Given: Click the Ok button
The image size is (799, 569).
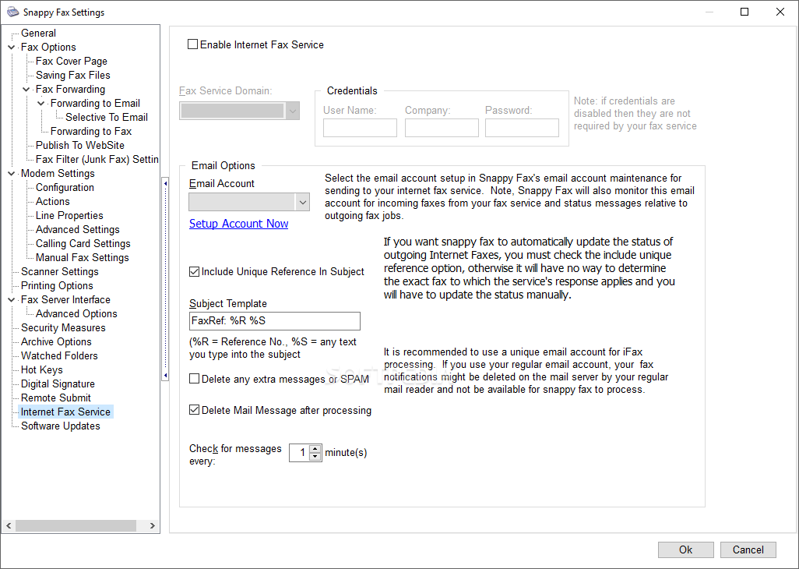Looking at the screenshot, I should [686, 550].
